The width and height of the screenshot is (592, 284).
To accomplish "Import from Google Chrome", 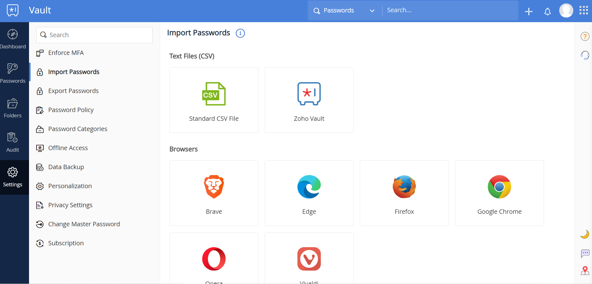I will click(x=499, y=193).
